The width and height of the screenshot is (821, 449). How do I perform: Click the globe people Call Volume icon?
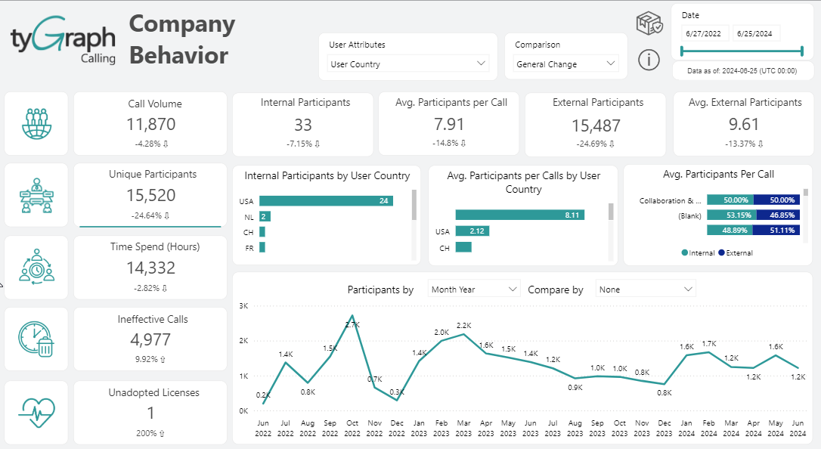pyautogui.click(x=36, y=124)
